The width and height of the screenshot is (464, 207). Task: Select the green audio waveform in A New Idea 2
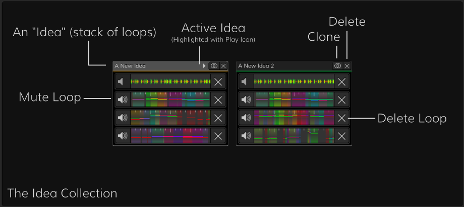tap(294, 82)
